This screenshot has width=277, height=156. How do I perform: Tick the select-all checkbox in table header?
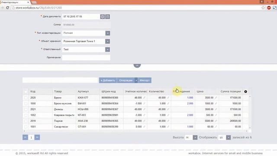click(x=26, y=91)
